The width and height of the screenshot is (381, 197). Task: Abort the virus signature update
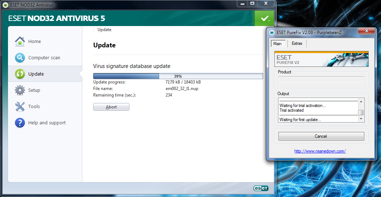point(111,107)
